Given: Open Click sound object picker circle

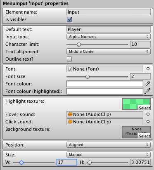Looking at the screenshot, I should 148,122.
